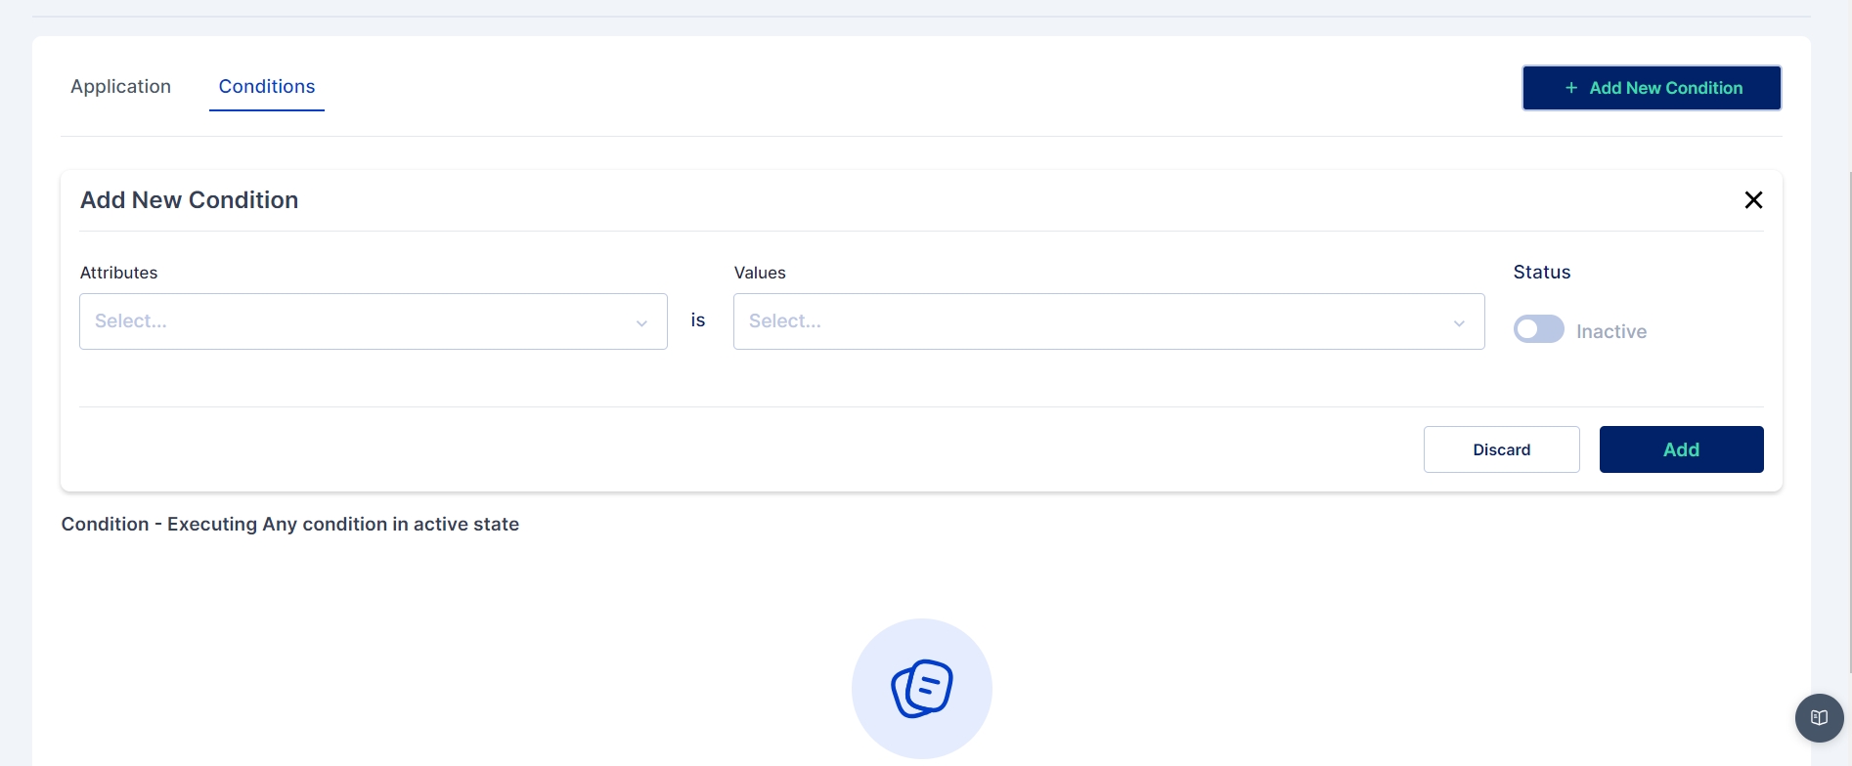Switch to the Application tab
This screenshot has width=1852, height=766.
(120, 87)
